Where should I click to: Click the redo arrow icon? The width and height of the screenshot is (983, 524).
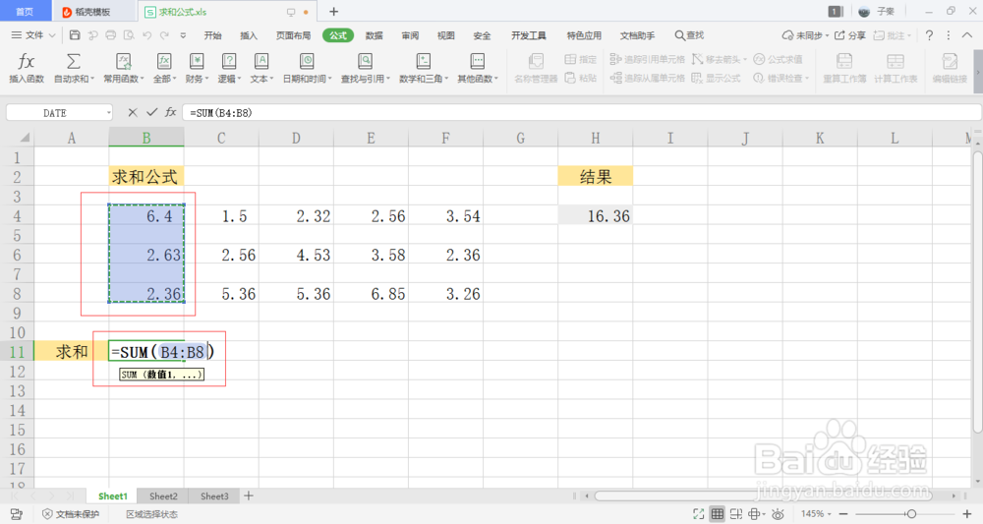pyautogui.click(x=164, y=35)
